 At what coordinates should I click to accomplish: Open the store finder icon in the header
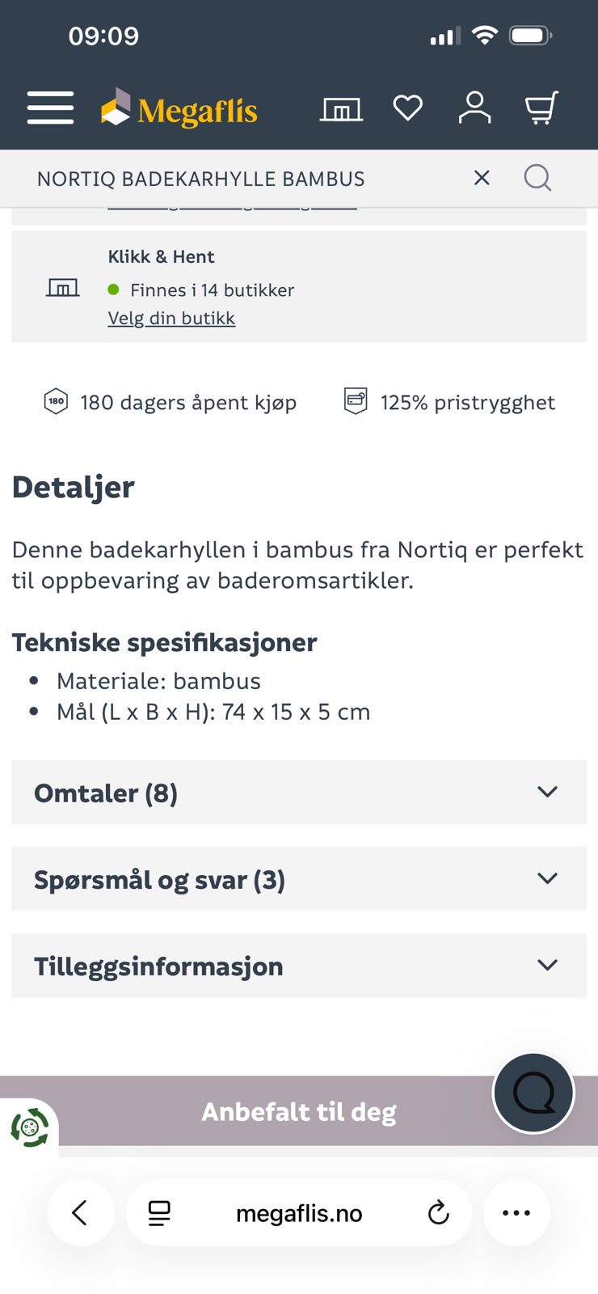(x=341, y=108)
